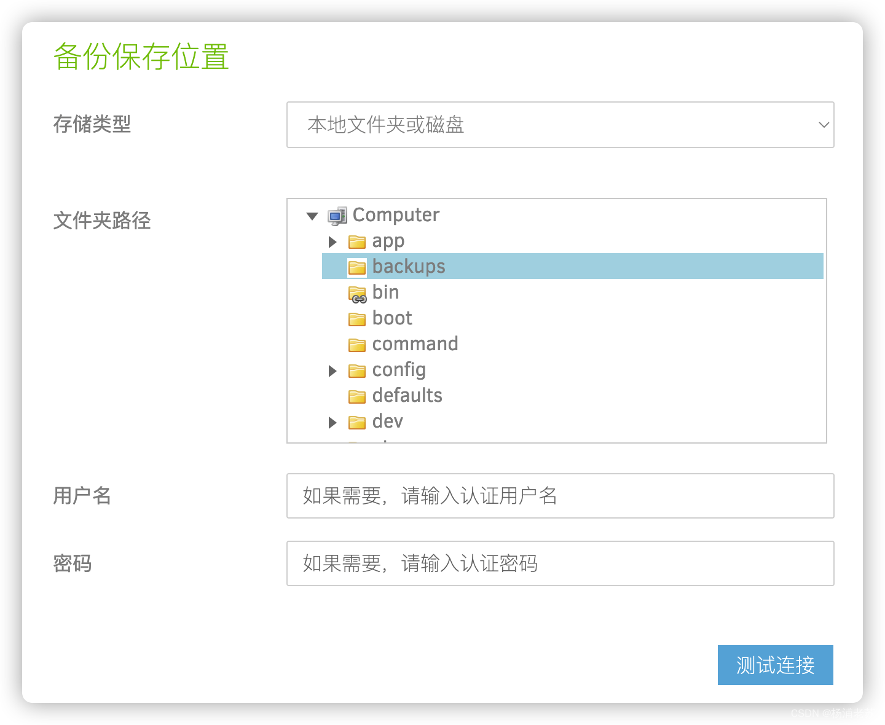Click the app folder icon
The height and width of the screenshot is (725, 885).
(357, 241)
